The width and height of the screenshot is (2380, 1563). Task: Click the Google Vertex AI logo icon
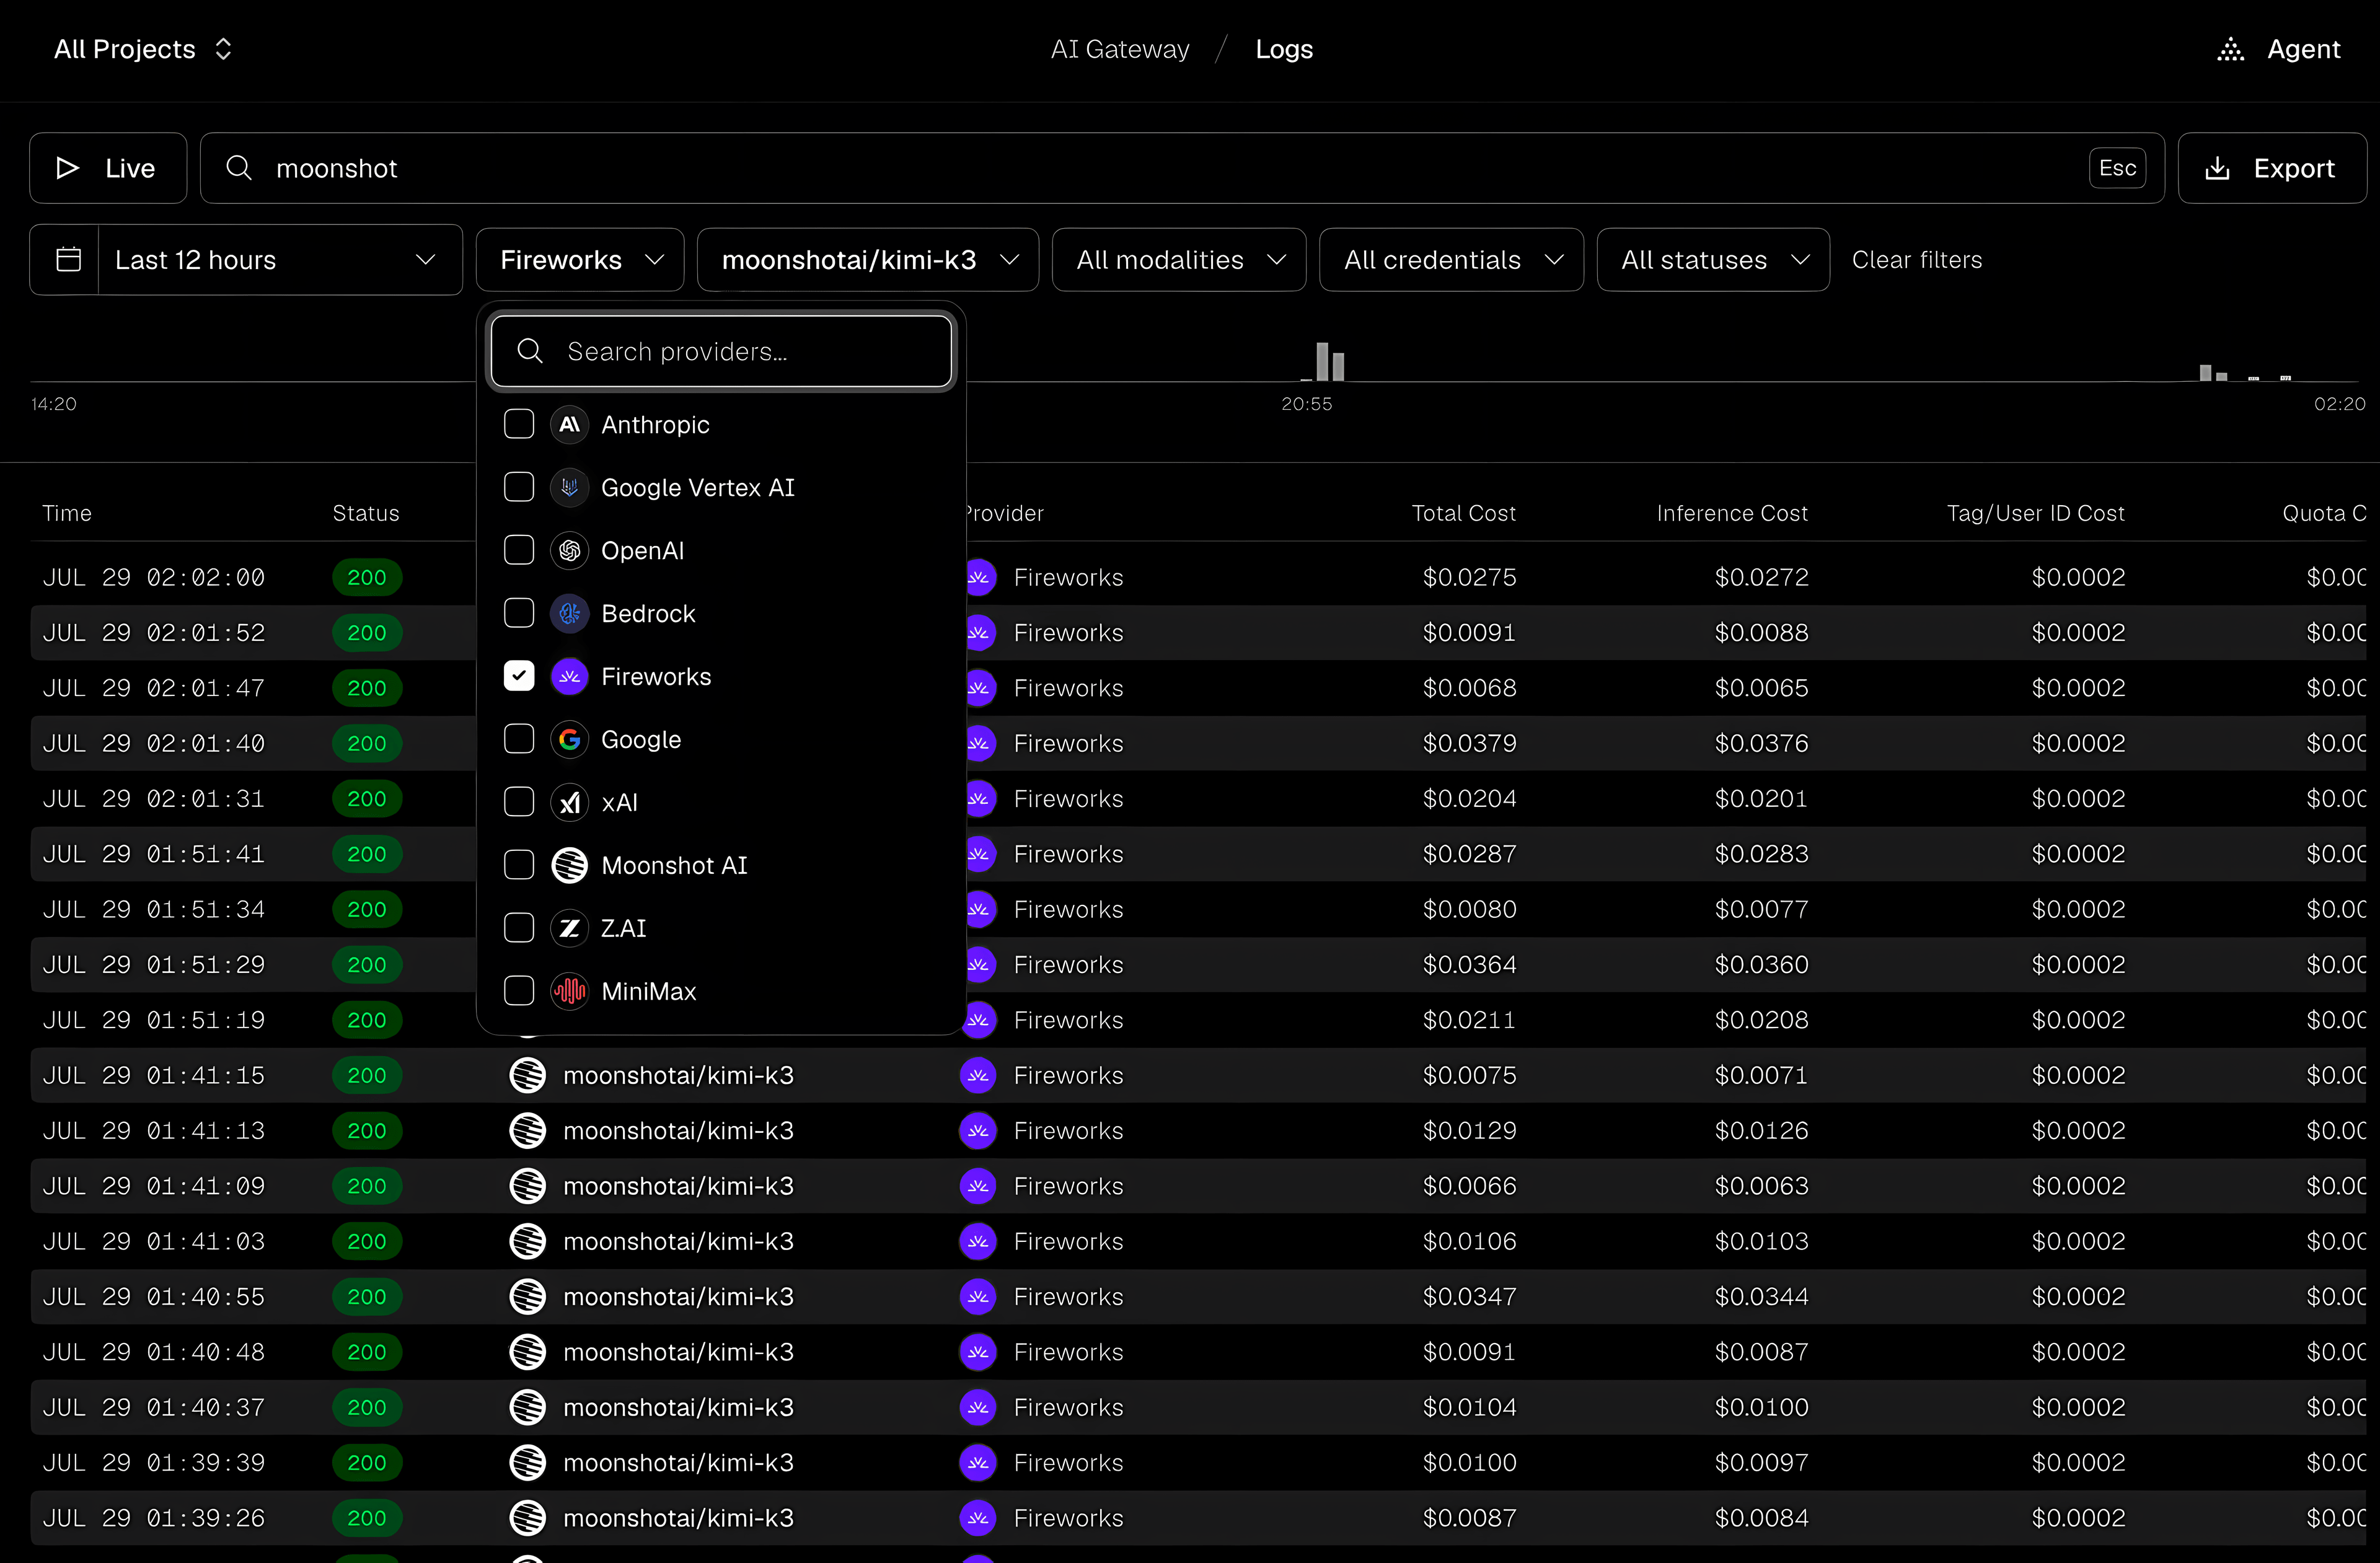(569, 488)
